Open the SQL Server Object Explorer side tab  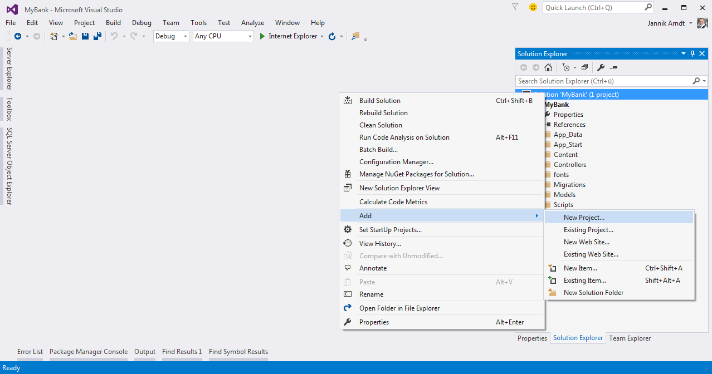point(9,166)
